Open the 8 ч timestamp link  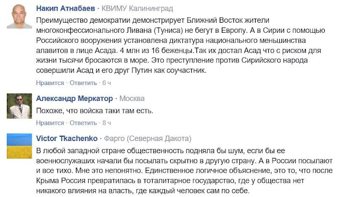coord(107,123)
